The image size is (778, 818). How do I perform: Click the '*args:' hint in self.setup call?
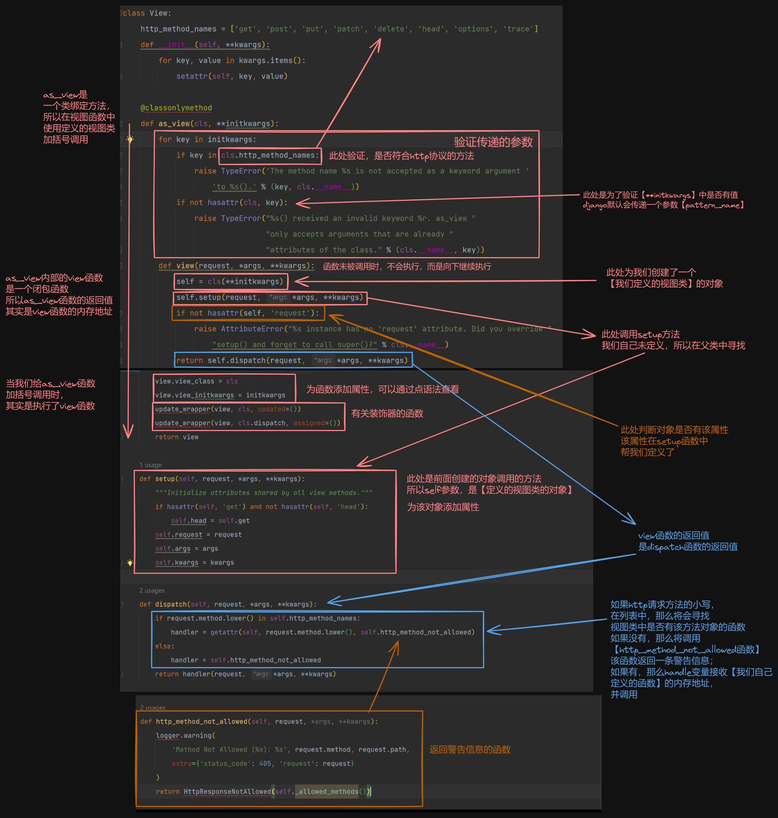tap(279, 297)
